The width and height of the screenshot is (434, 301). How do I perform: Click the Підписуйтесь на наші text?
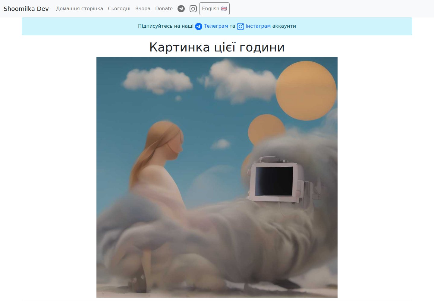tap(166, 26)
